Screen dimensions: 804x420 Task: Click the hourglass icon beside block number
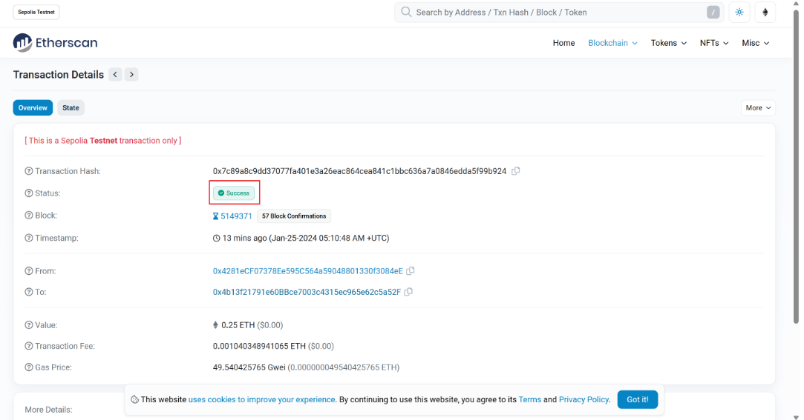[215, 216]
